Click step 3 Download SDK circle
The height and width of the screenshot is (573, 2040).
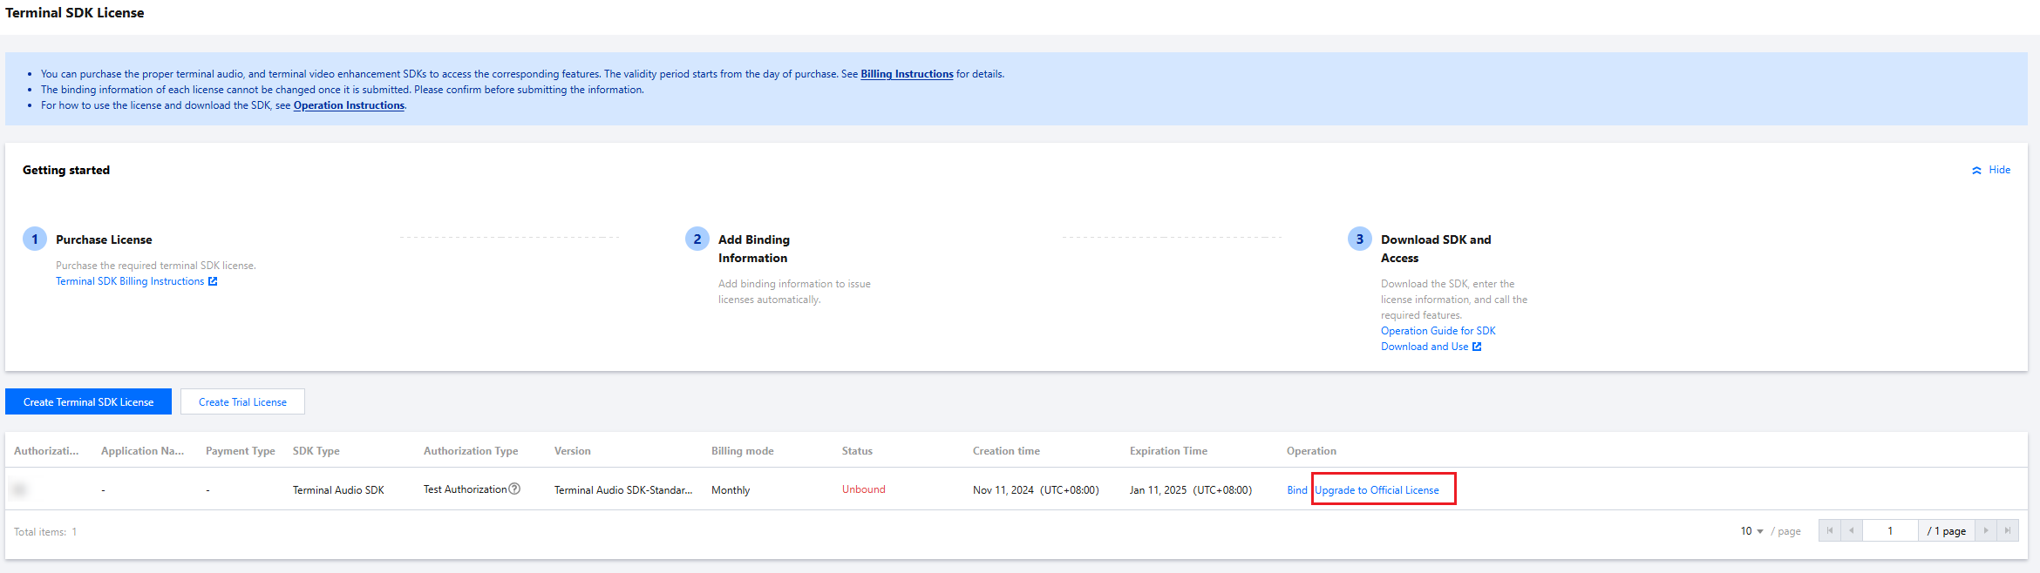coord(1360,239)
